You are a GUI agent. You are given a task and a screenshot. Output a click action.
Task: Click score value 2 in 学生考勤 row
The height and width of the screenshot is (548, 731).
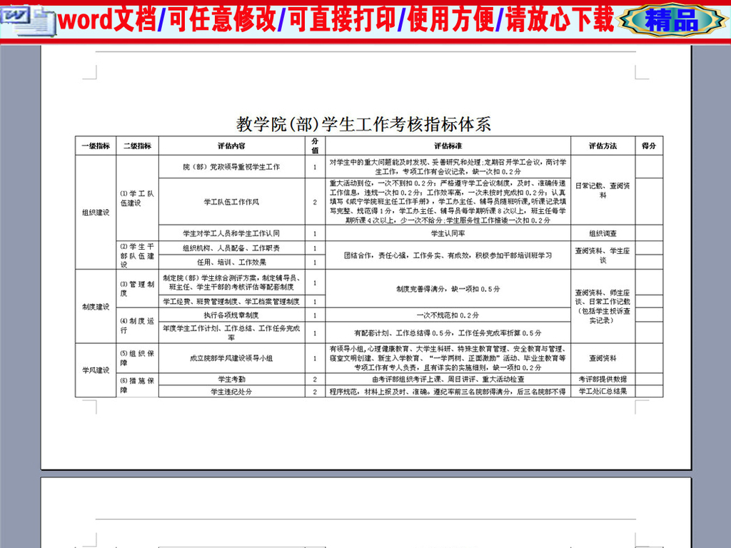pos(315,379)
